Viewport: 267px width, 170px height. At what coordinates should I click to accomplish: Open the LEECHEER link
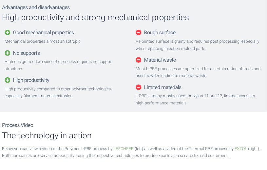click(x=124, y=148)
